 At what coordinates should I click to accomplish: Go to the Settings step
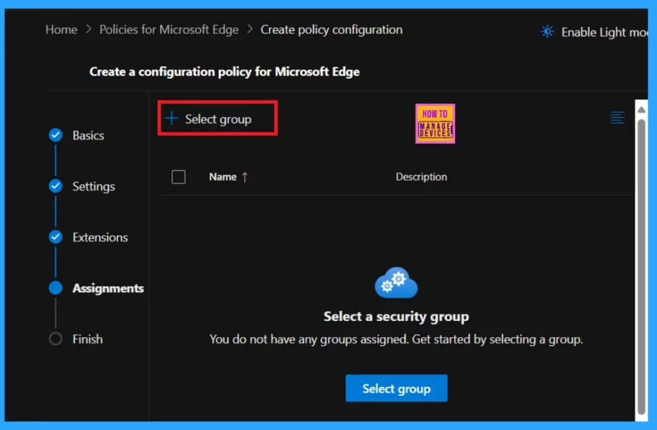pos(94,186)
